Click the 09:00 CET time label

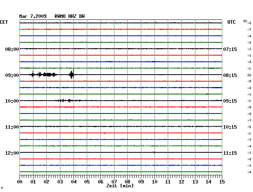coord(12,75)
